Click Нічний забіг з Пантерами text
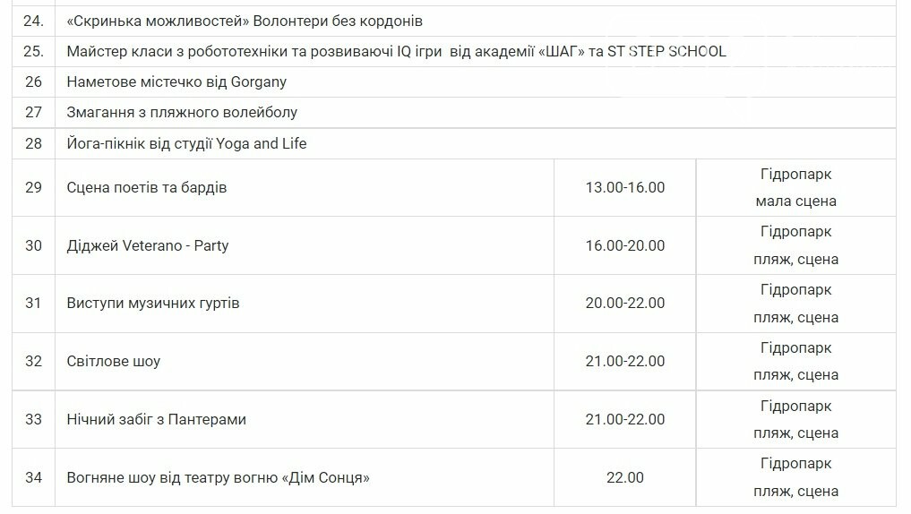The image size is (911, 514). (156, 419)
